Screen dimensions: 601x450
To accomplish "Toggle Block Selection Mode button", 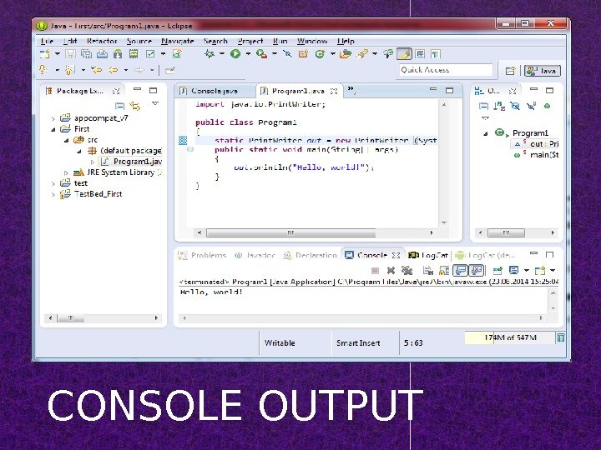I will [420, 54].
